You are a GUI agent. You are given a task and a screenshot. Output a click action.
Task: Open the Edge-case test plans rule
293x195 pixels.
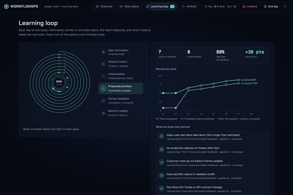[x=213, y=137]
